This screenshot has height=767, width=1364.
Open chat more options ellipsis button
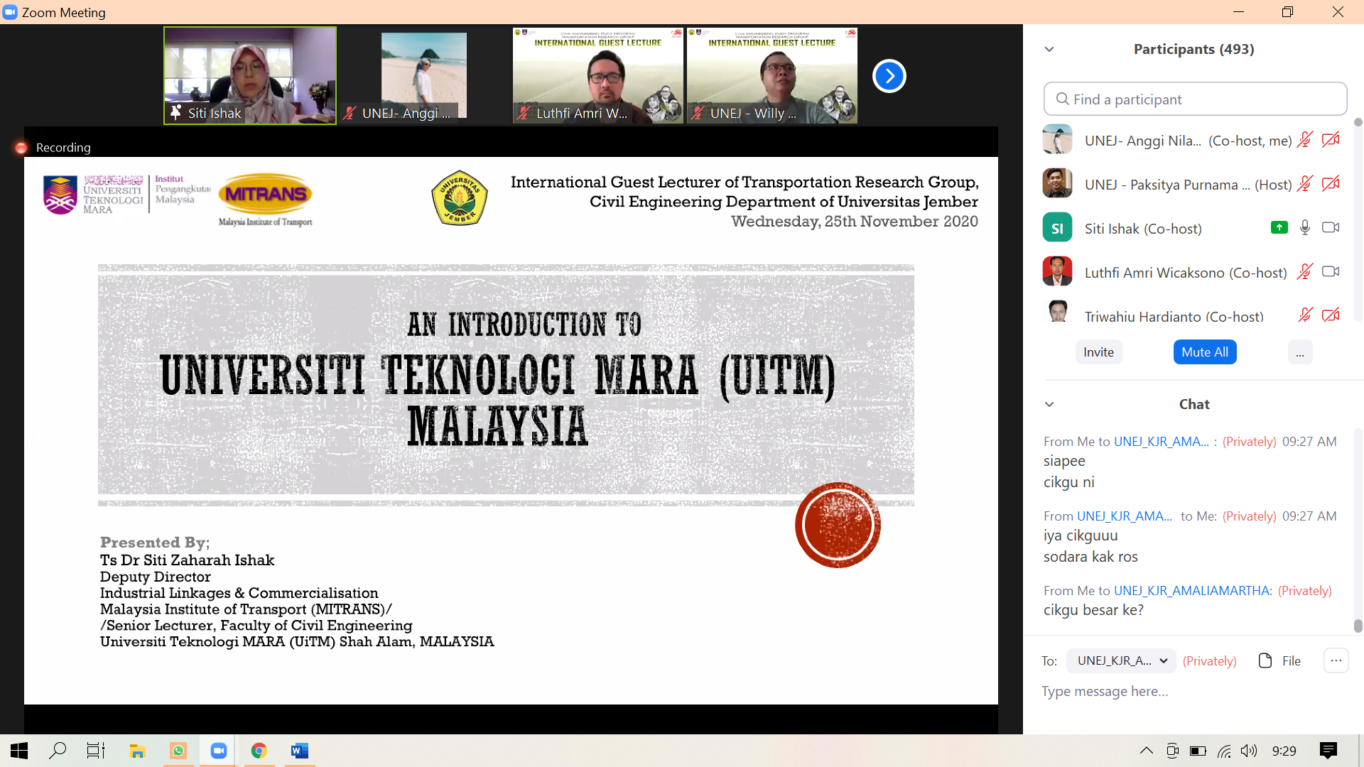click(x=1336, y=660)
